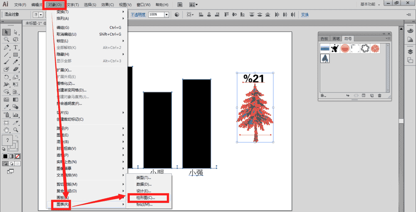Pick the Artboard tool
This screenshot has width=416, height=212.
click(x=7, y=122)
